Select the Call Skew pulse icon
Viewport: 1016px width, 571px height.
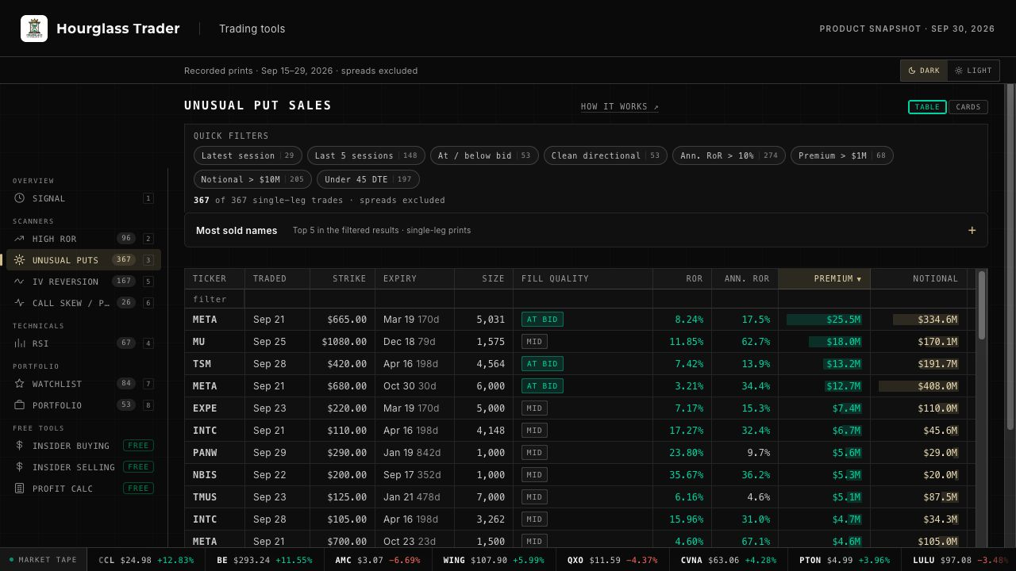(19, 303)
